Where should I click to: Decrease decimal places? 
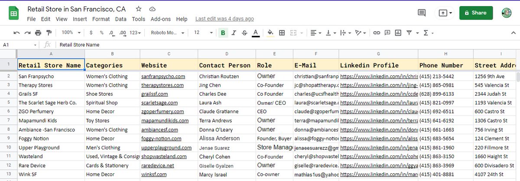pyautogui.click(x=112, y=32)
